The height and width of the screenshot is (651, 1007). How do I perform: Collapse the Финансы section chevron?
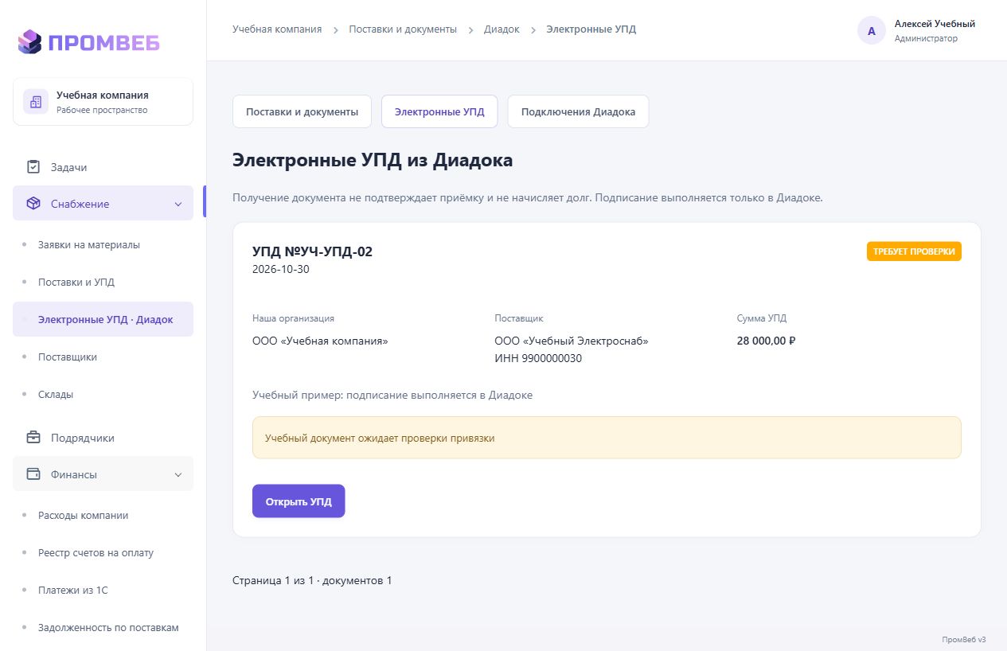178,475
